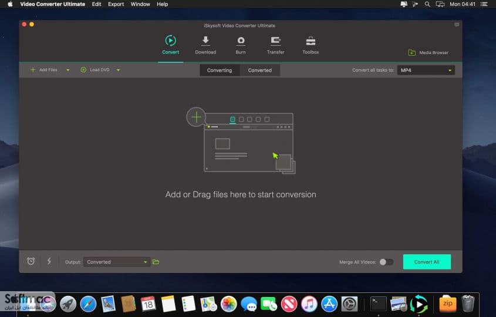The height and width of the screenshot is (317, 496).
Task: Toggle Merge All Videos switch
Action: tap(387, 262)
